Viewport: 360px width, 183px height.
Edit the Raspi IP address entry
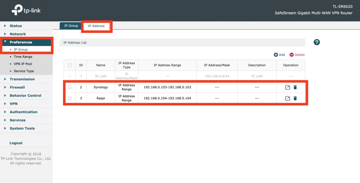[x=288, y=98]
